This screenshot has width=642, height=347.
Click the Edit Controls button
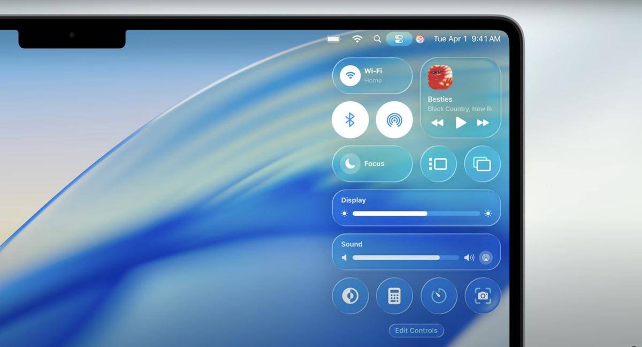[416, 330]
